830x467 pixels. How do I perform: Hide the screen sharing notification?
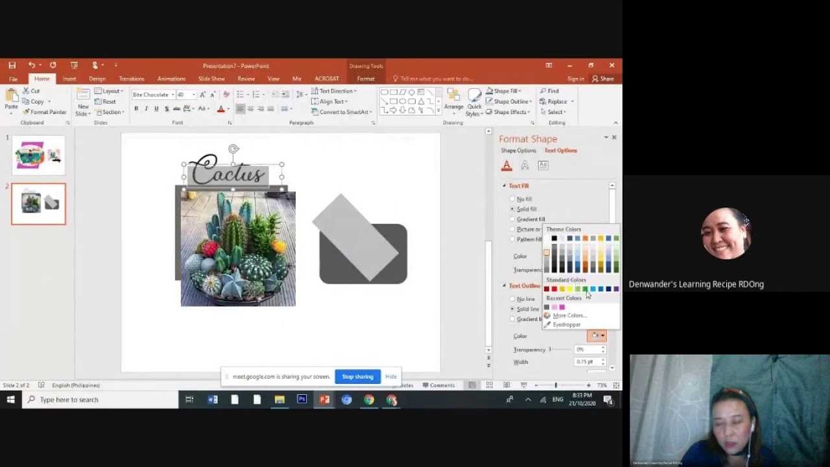click(x=391, y=376)
